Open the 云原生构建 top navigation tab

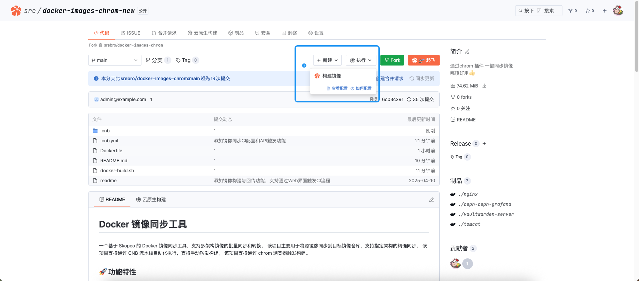click(202, 33)
